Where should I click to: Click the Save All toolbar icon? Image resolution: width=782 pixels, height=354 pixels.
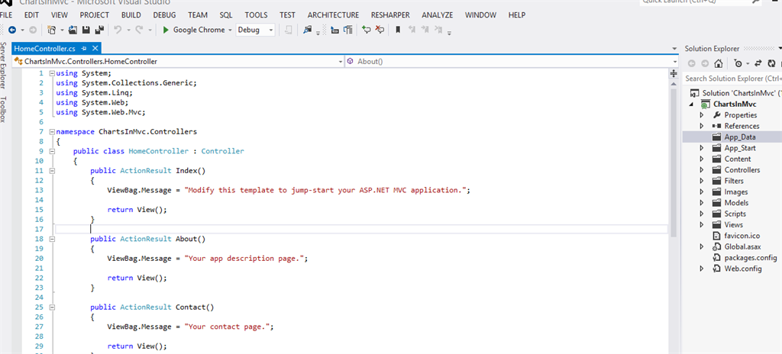(99, 30)
